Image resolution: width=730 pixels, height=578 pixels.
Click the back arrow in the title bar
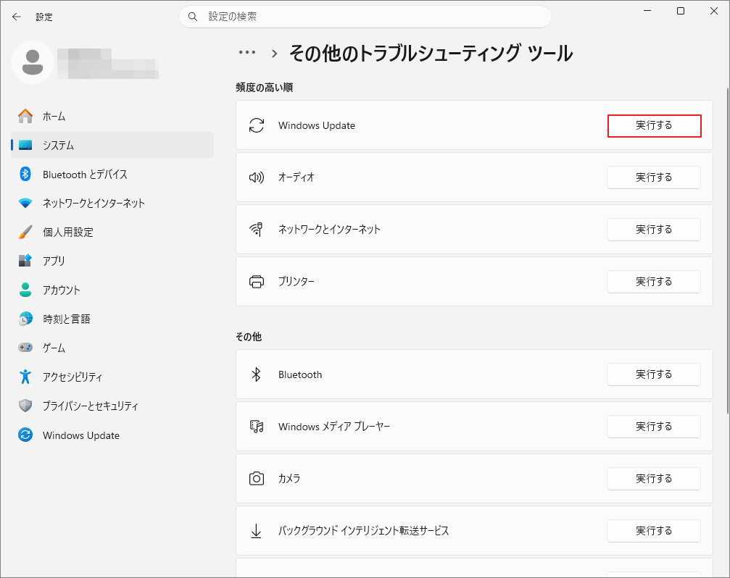click(x=17, y=17)
